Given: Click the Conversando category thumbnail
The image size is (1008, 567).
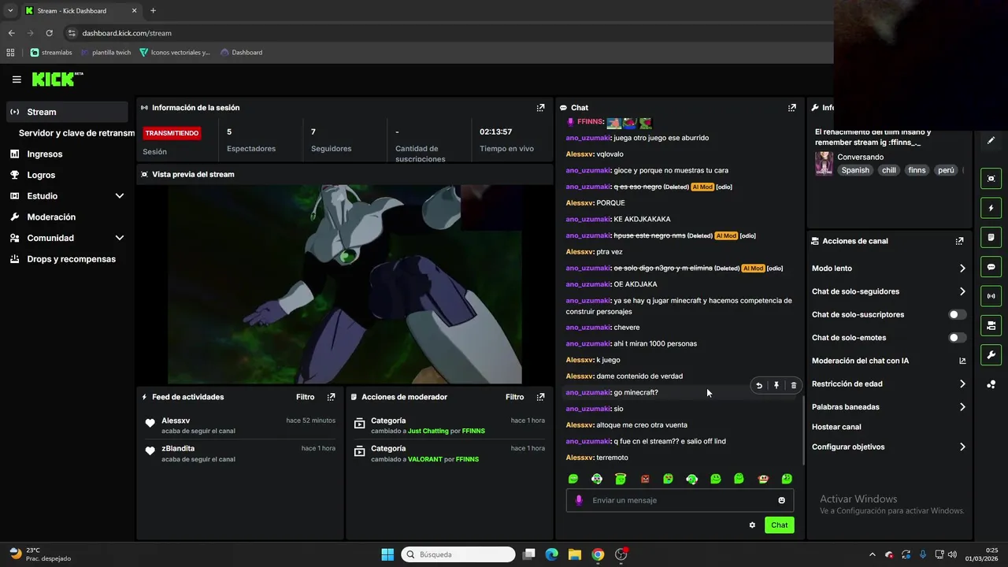Looking at the screenshot, I should [x=824, y=164].
